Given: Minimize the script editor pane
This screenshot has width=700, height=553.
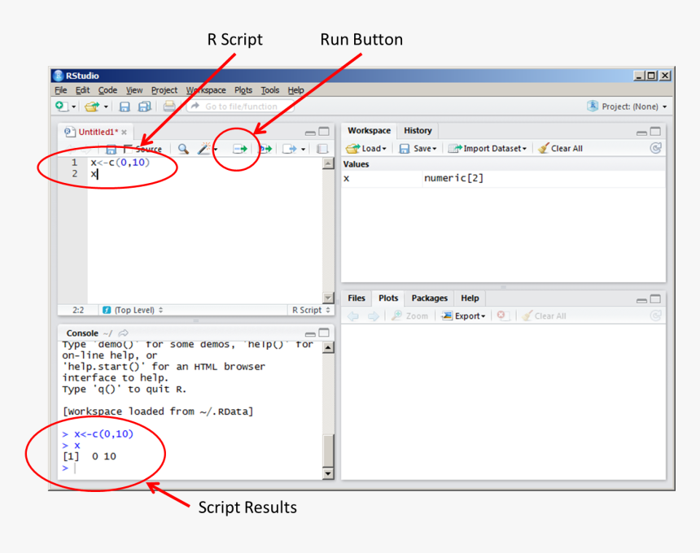Looking at the screenshot, I should click(310, 133).
